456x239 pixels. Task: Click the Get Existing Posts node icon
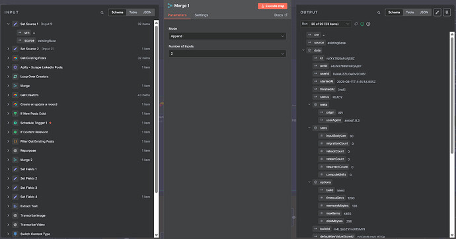tap(15, 58)
